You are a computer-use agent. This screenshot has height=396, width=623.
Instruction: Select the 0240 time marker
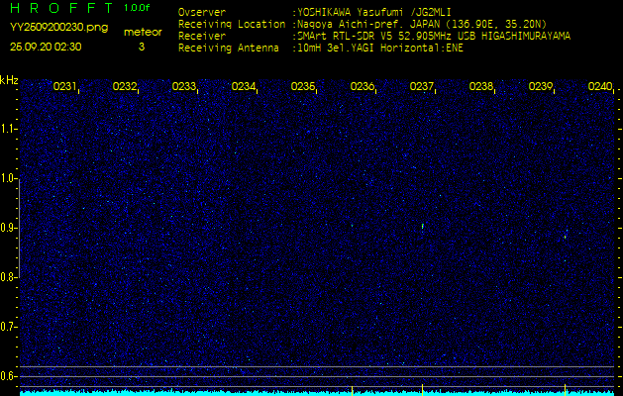coord(600,87)
